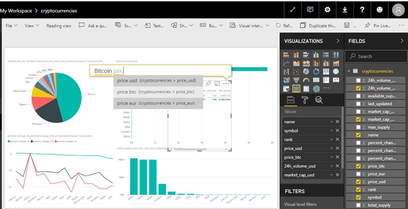
Task: Open focus mode on the selected visual
Action: (217, 84)
